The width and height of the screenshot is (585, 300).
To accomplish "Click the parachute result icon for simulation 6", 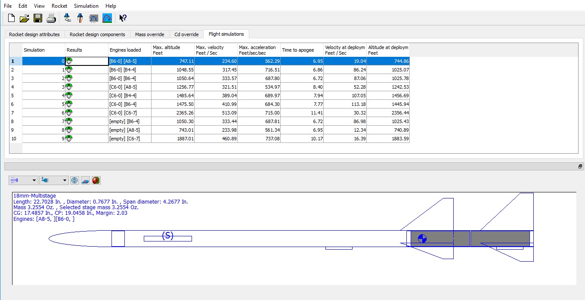I will coord(69,113).
